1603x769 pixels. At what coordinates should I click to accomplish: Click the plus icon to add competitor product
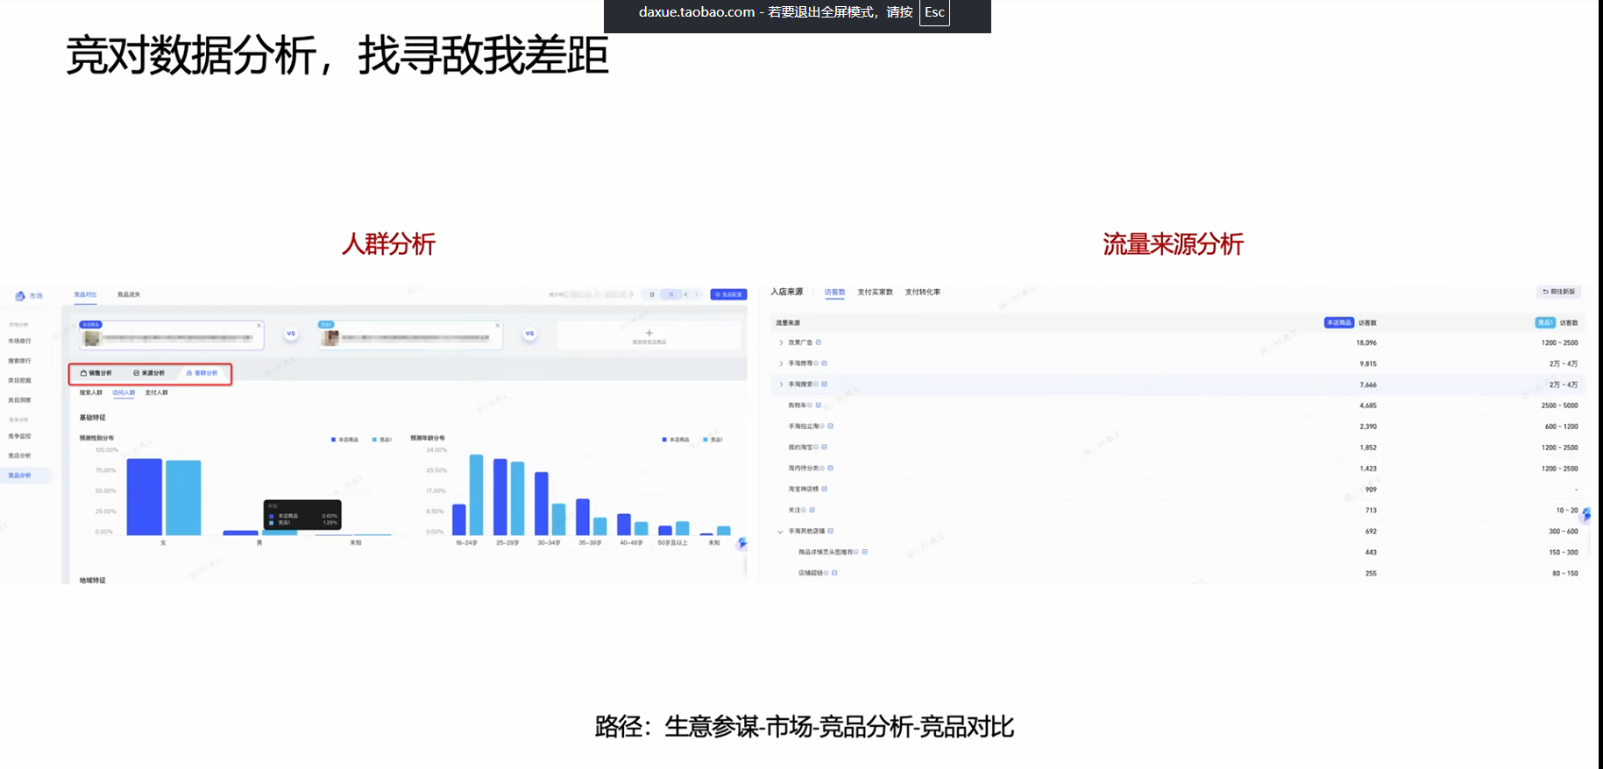point(649,333)
